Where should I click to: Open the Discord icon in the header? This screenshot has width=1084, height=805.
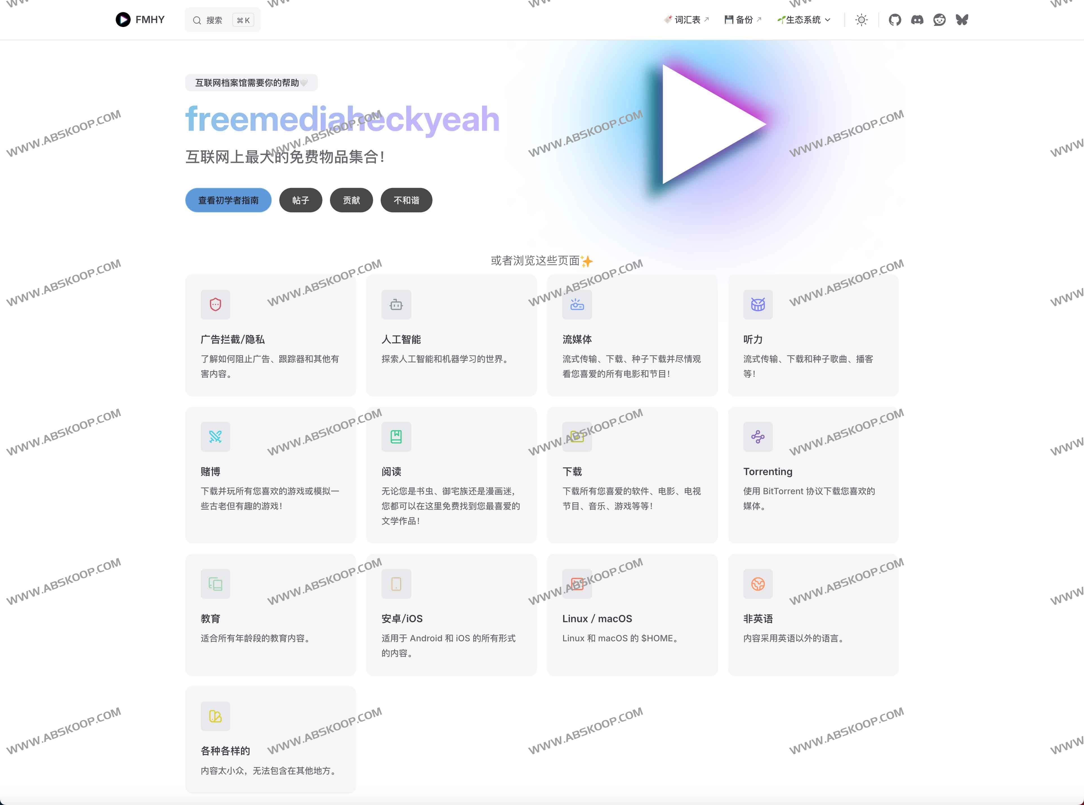(x=917, y=19)
